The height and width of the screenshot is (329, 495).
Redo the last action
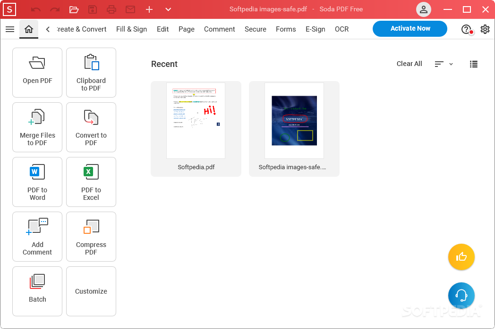55,9
